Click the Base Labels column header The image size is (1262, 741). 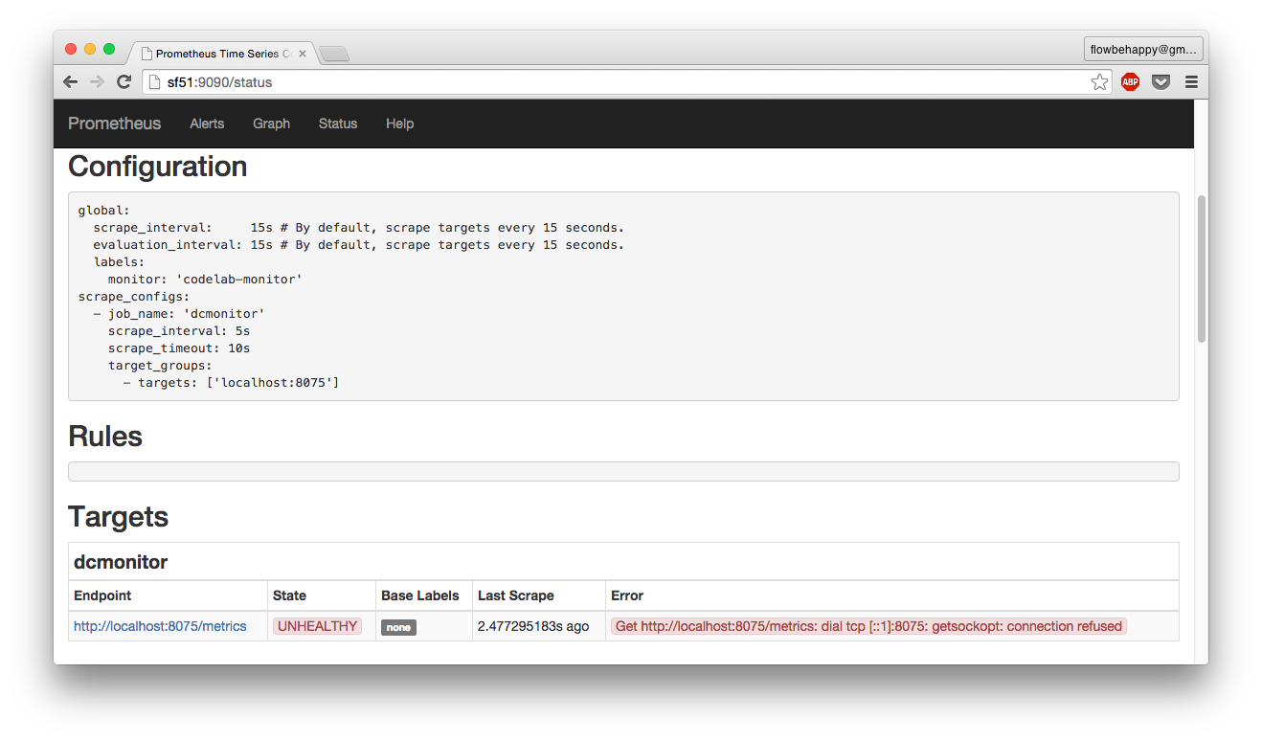[x=420, y=595]
